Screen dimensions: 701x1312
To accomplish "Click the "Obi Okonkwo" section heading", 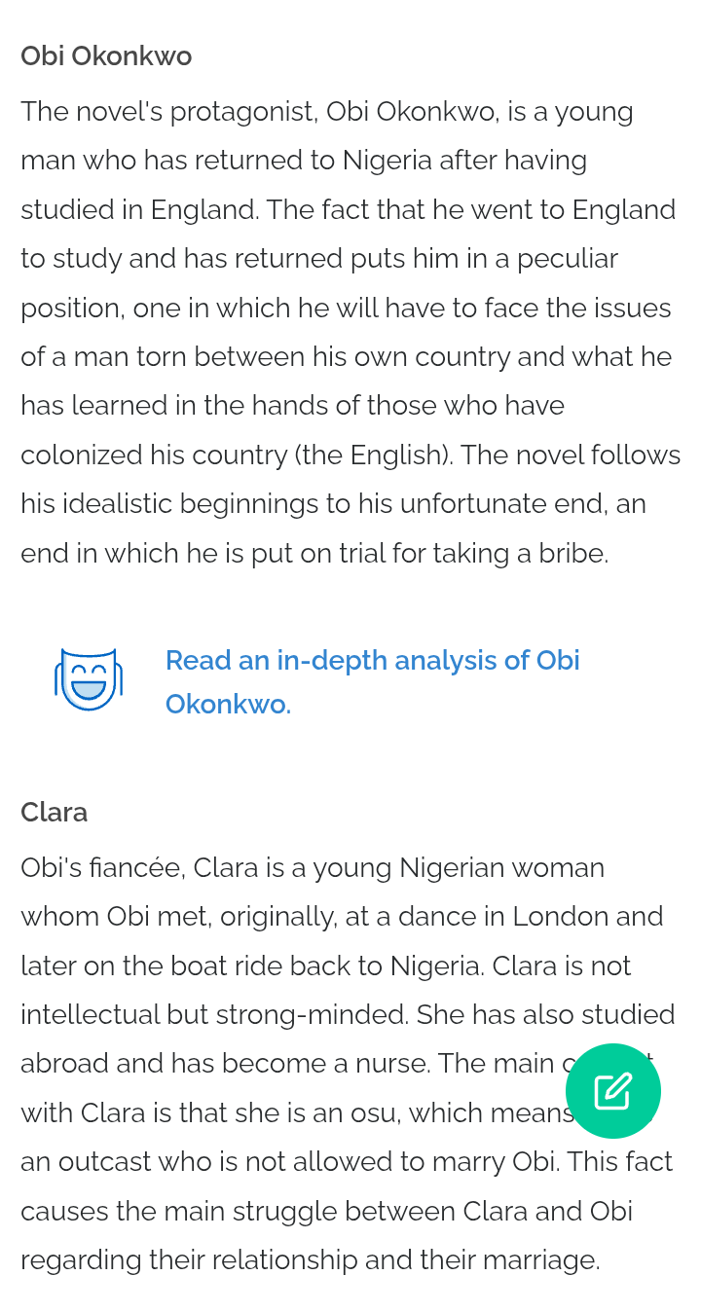I will point(106,56).
